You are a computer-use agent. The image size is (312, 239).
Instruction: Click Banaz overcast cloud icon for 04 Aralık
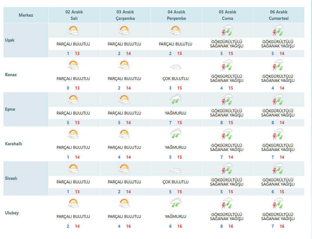point(176,67)
